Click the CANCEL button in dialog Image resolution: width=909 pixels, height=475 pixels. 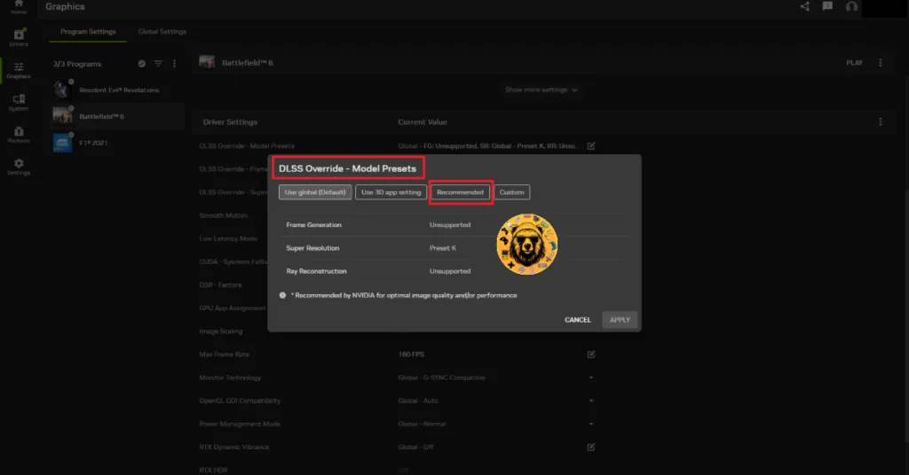pyautogui.click(x=577, y=320)
